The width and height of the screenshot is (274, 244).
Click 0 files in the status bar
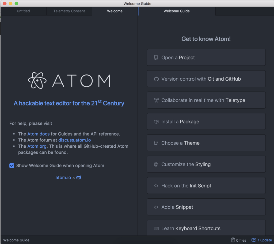pyautogui.click(x=241, y=240)
